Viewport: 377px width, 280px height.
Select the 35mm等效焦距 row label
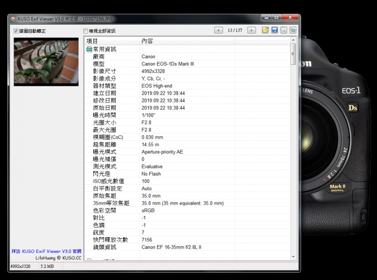coord(112,203)
